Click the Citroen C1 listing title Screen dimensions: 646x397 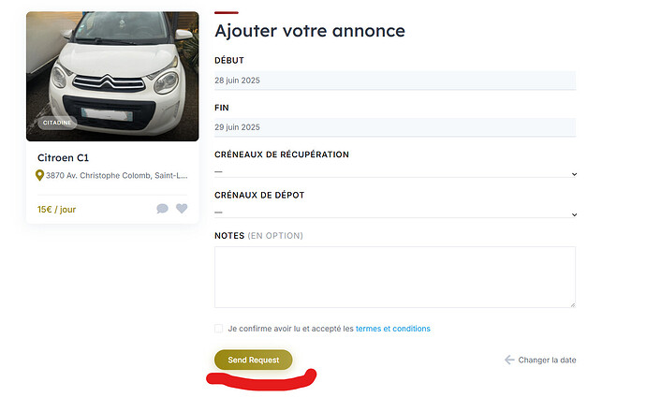(x=63, y=157)
